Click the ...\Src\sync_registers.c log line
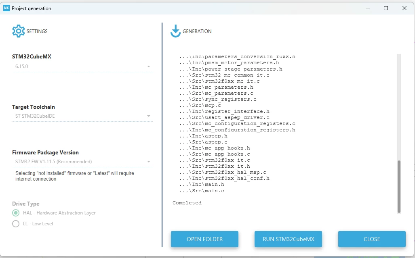The image size is (415, 258). 218,99
